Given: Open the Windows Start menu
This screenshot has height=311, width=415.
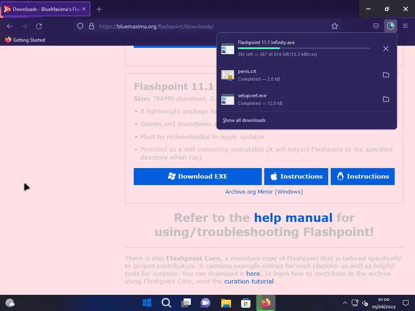Looking at the screenshot, I should pos(147,303).
